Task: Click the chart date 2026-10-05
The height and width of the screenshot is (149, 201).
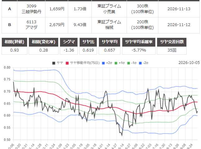Action: pos(189,62)
